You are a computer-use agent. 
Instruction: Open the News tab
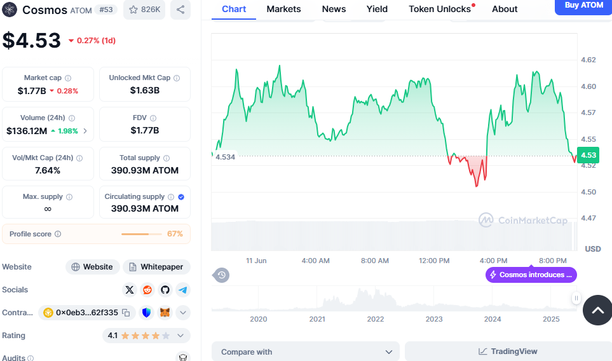334,9
